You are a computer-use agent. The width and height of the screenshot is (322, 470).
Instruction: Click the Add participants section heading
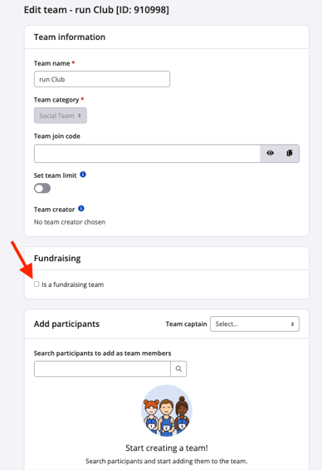coord(66,324)
